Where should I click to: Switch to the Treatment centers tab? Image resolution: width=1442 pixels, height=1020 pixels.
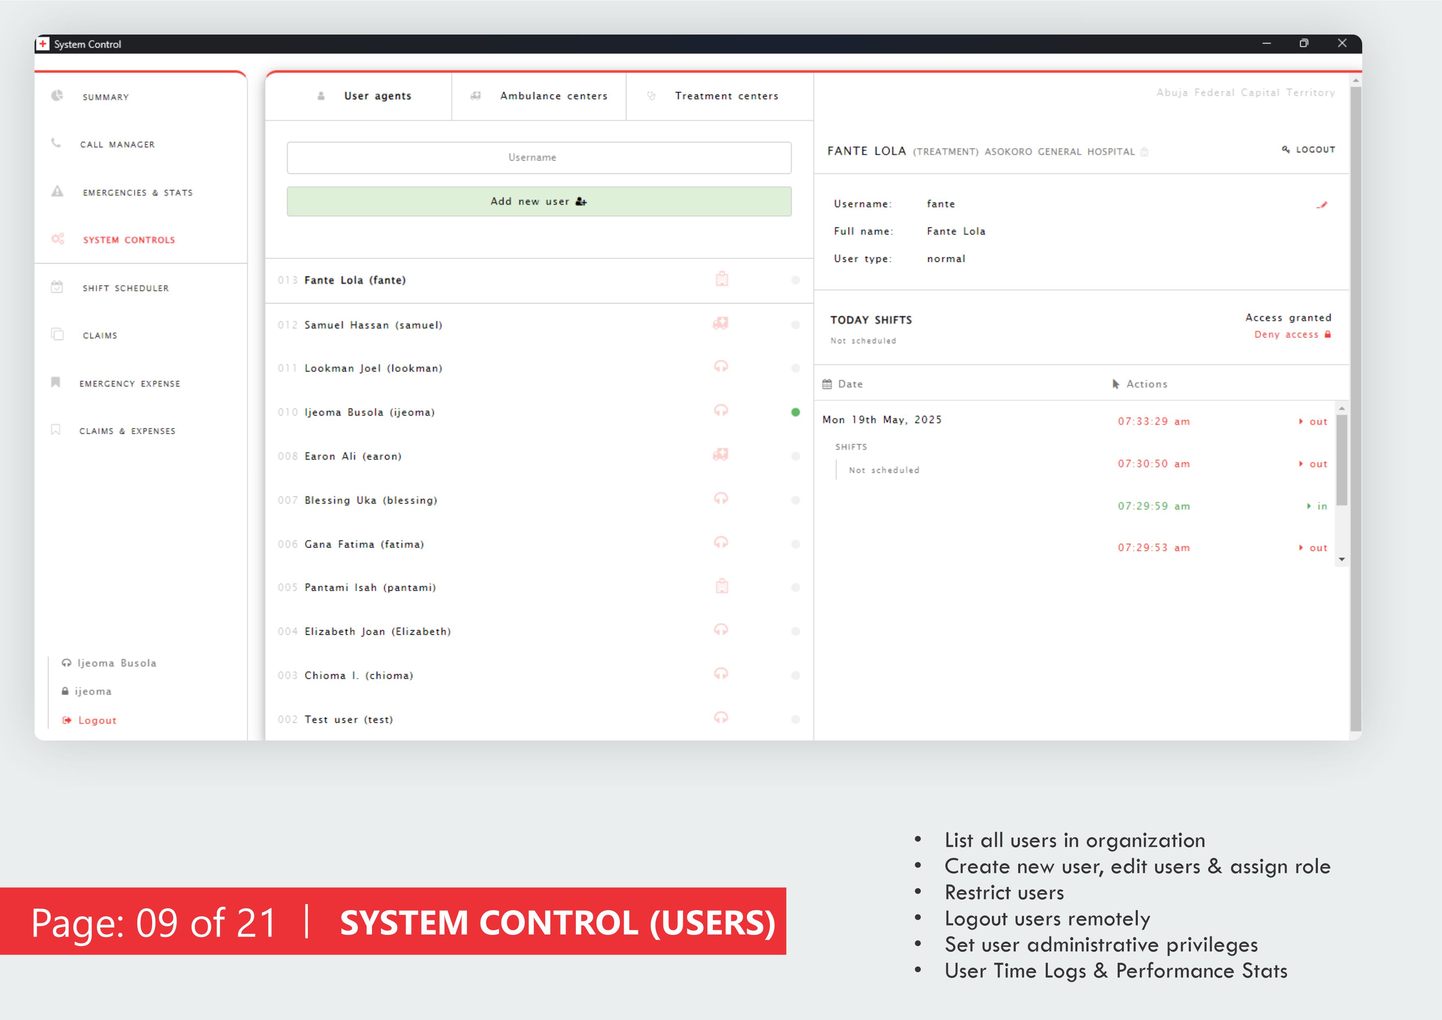720,96
